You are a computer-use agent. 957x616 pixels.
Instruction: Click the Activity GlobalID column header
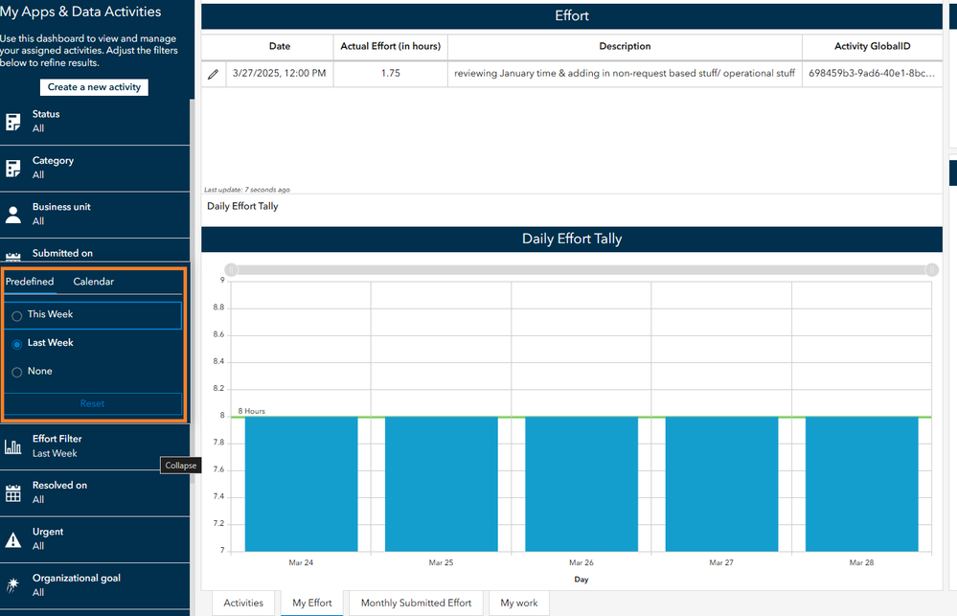[x=872, y=46]
